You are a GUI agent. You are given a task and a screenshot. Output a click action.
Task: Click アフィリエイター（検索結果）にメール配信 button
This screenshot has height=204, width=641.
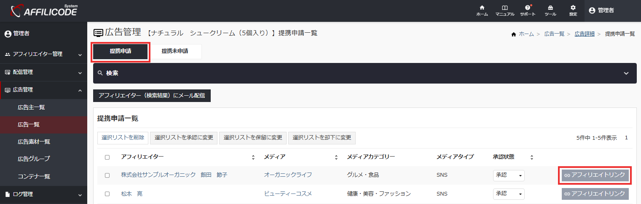click(152, 96)
